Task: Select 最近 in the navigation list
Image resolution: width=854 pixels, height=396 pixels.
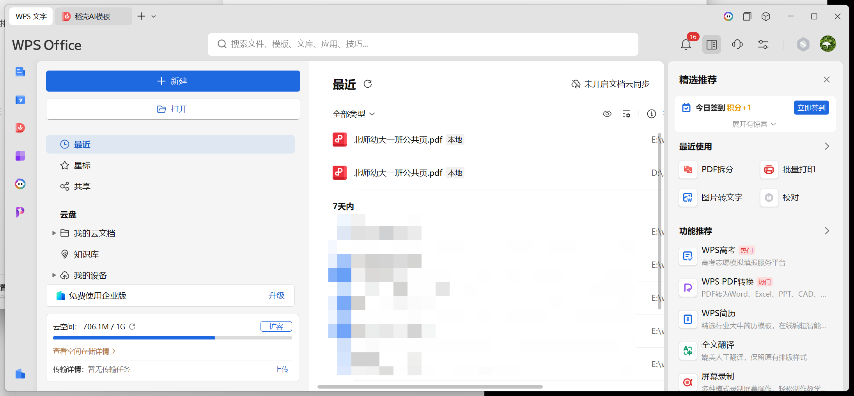Action: click(170, 144)
